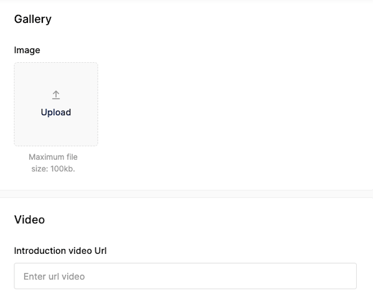Click empty space above the upload arrow

click(x=56, y=76)
